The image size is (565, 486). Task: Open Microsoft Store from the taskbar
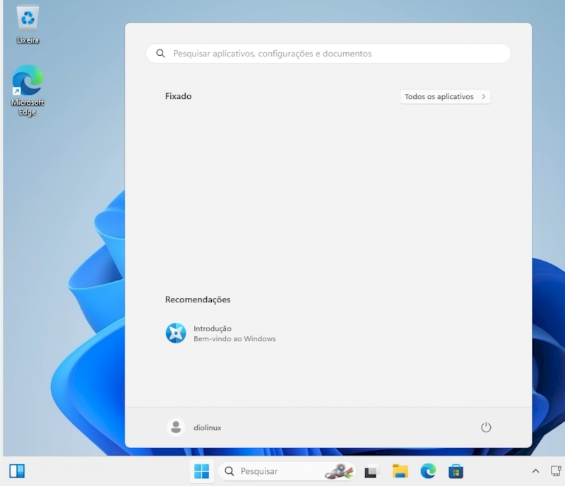(x=456, y=471)
